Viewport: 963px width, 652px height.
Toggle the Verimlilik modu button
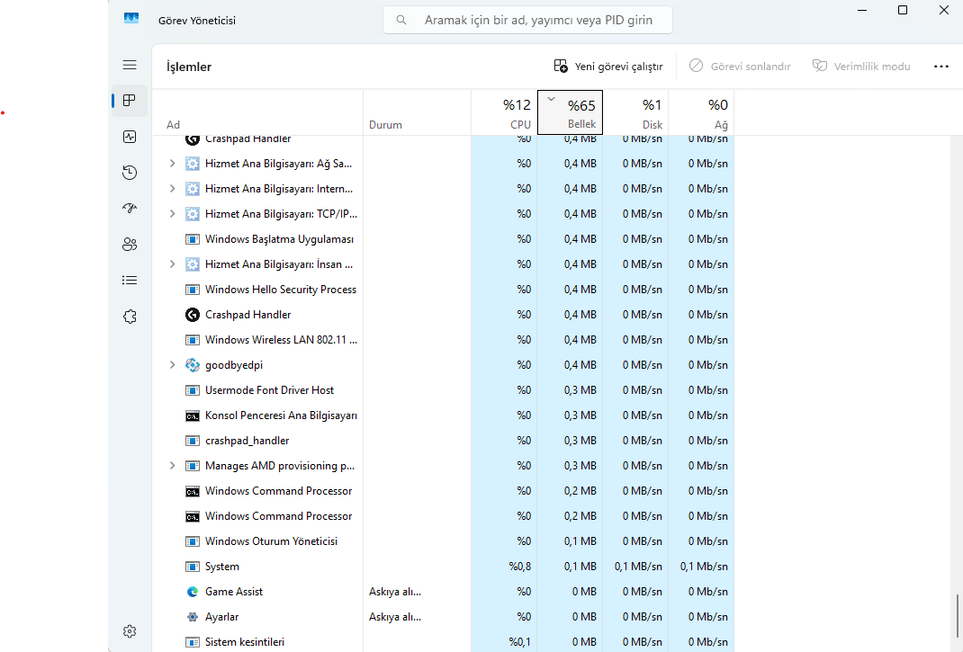[x=861, y=67]
